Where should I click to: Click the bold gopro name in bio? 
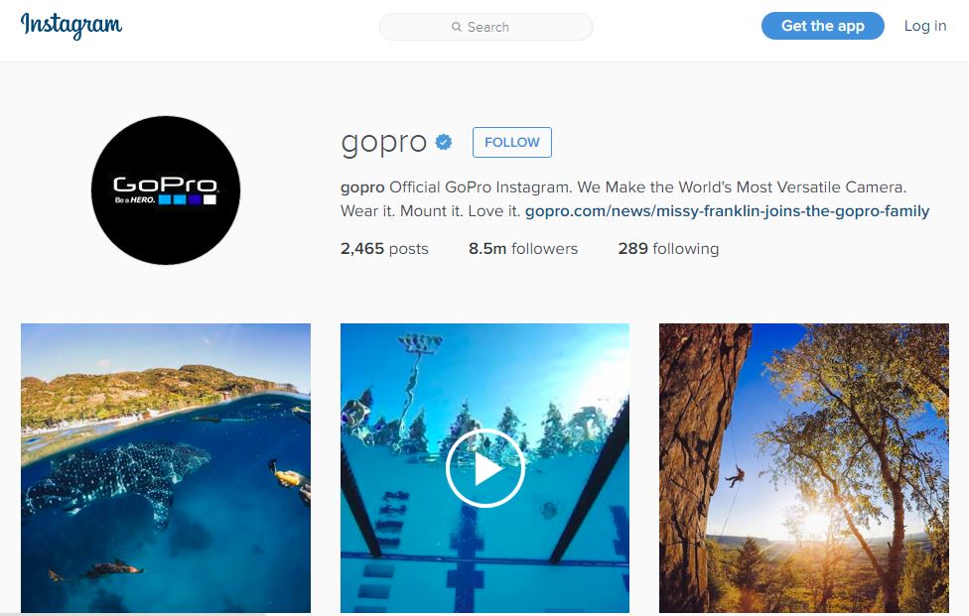362,187
